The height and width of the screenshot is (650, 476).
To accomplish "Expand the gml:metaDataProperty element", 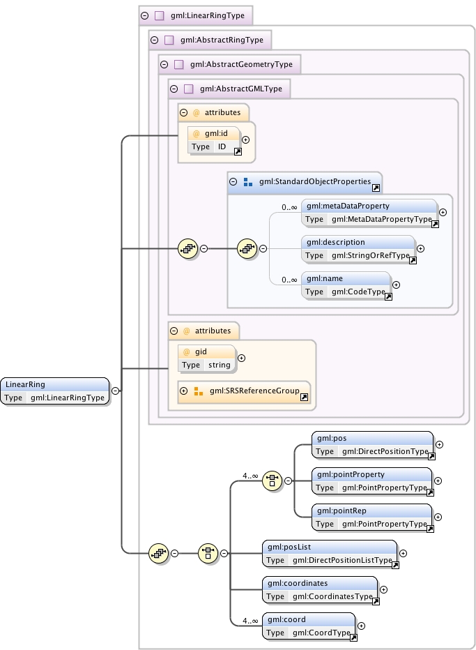I will point(443,212).
